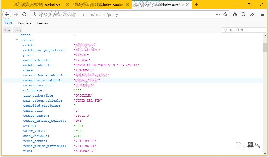Click the "21701,0" value

coord(82,116)
